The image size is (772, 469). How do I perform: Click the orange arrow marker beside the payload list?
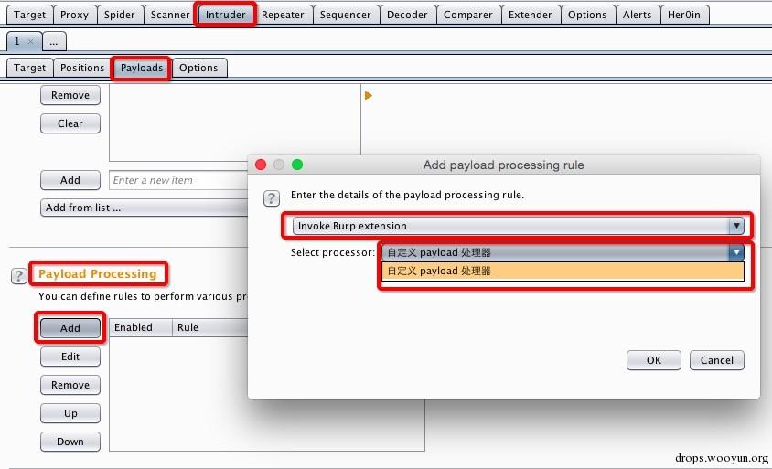point(369,95)
